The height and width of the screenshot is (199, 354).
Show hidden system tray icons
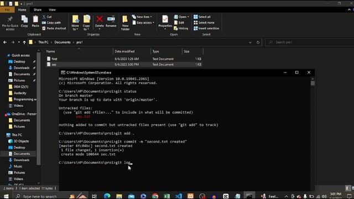pyautogui.click(x=287, y=196)
